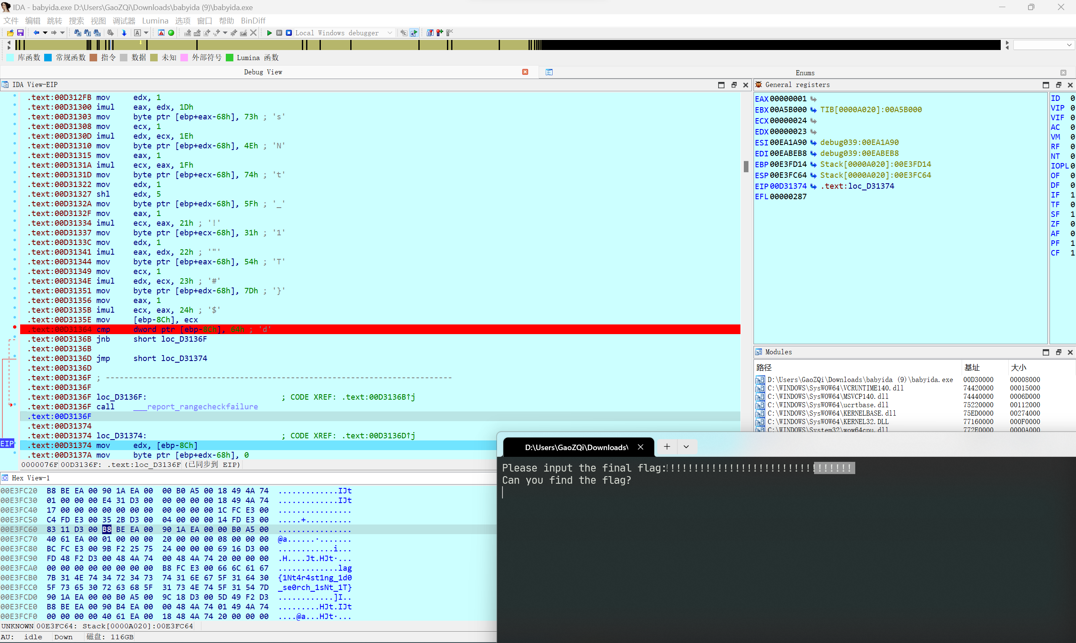The width and height of the screenshot is (1076, 643).
Task: Click blue down-arrow jump icon
Action: [x=124, y=33]
